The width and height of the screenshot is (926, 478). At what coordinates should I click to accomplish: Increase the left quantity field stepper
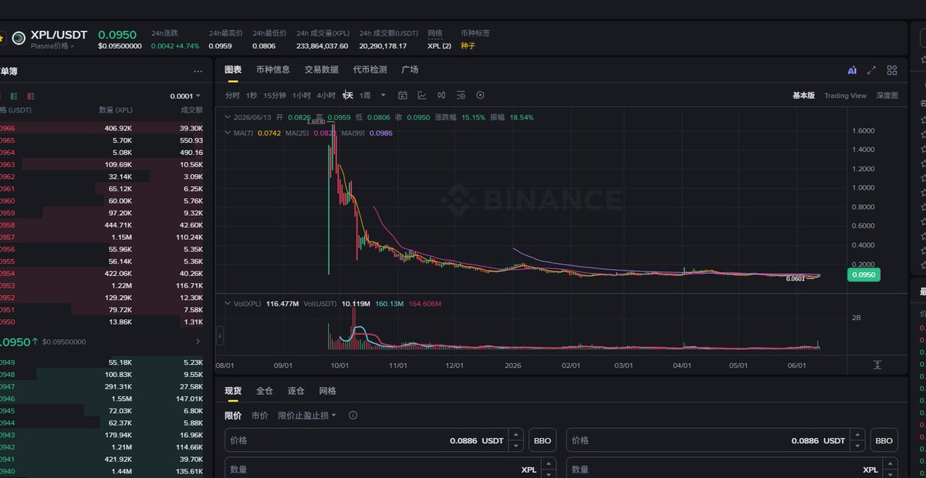pyautogui.click(x=549, y=465)
